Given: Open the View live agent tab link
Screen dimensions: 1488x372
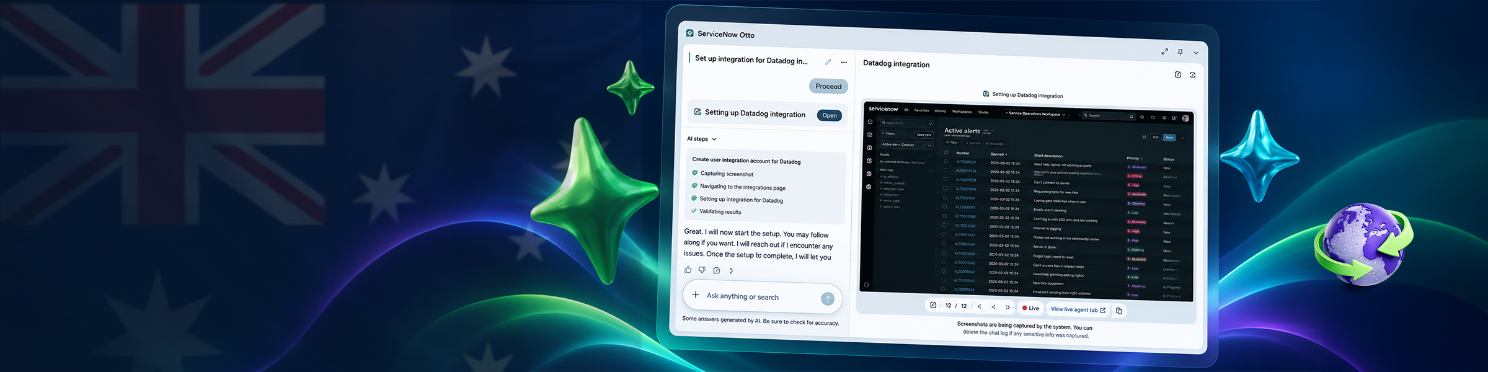Looking at the screenshot, I should coord(1078,309).
